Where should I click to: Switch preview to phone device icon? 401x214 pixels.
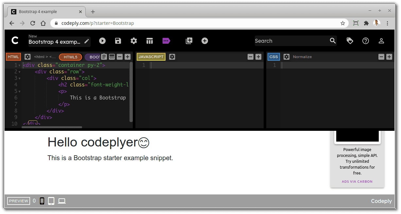click(x=42, y=201)
